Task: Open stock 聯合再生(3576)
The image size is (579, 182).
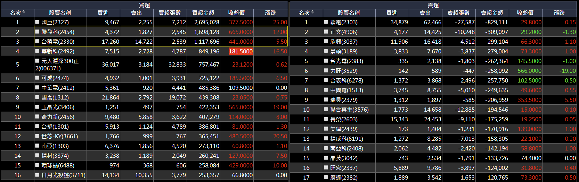Action: (349, 110)
